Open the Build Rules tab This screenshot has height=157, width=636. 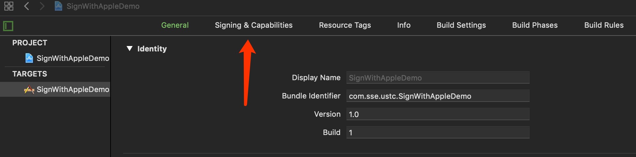coord(604,25)
